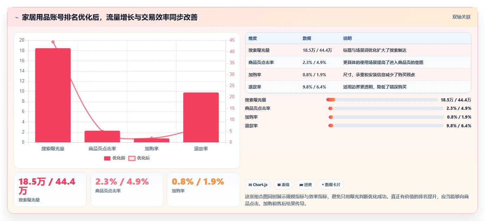Click the 数据 column header
The height and width of the screenshot is (221, 485).
(307, 38)
